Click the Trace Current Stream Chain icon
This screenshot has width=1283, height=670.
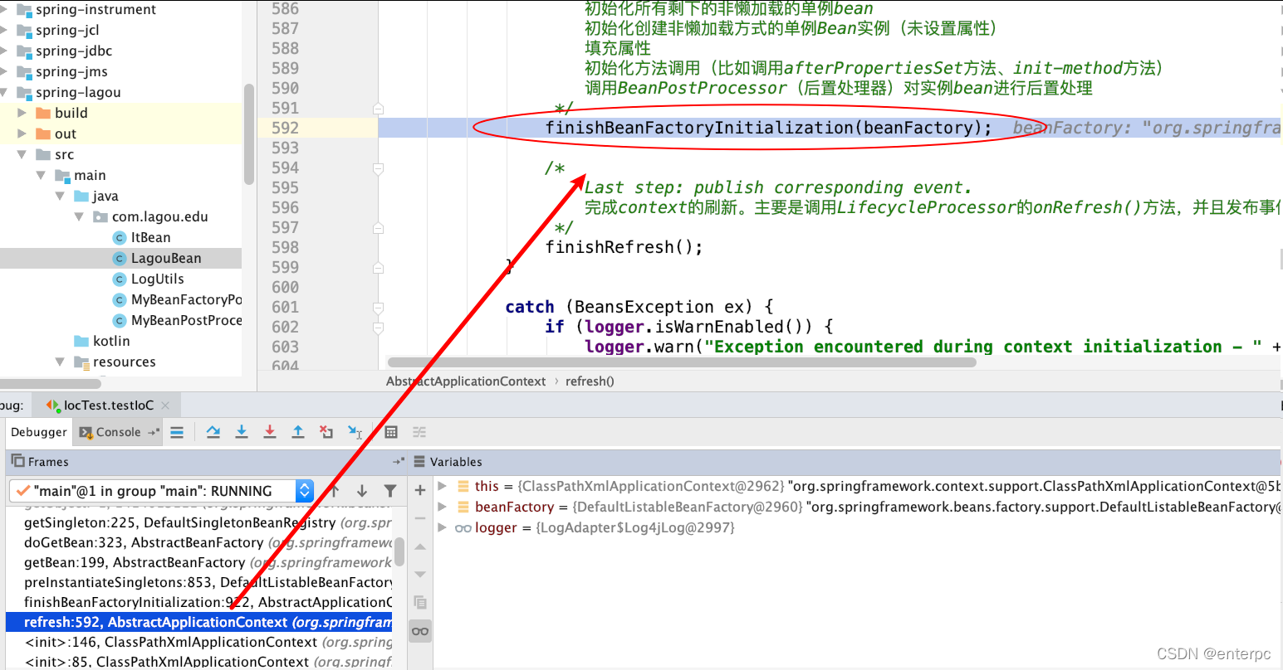click(419, 432)
